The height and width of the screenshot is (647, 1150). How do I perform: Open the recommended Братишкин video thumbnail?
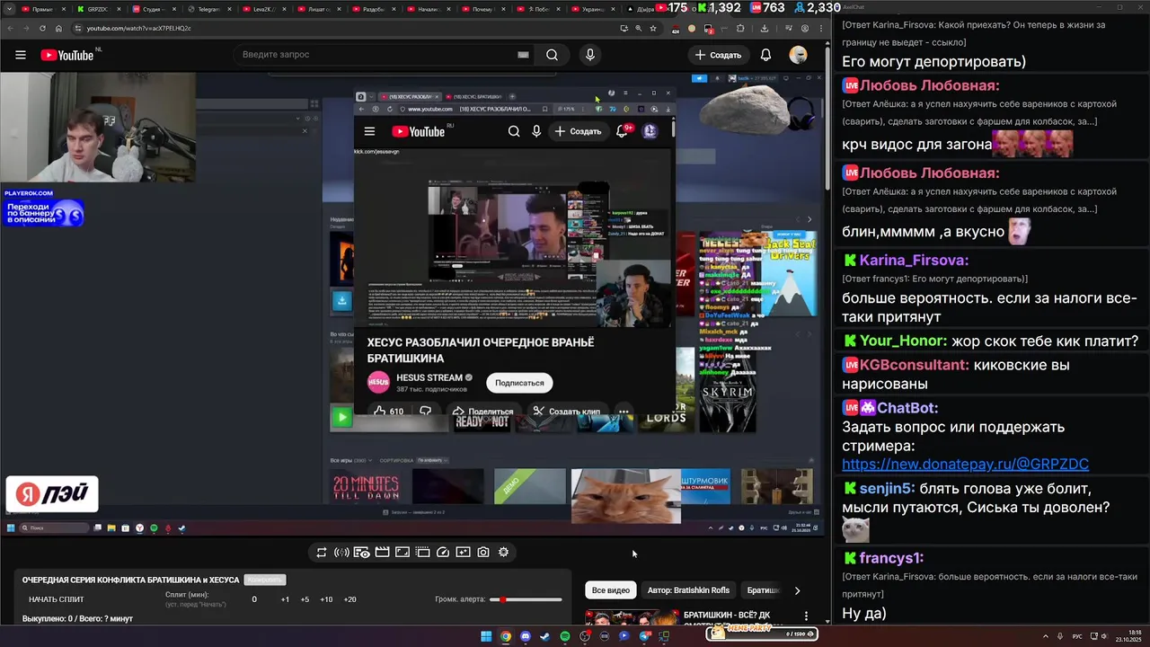632,618
